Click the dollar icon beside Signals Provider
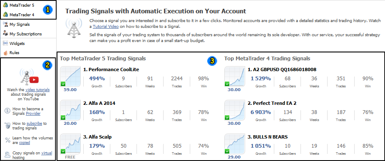The image size is (385, 161). click(x=7, y=111)
